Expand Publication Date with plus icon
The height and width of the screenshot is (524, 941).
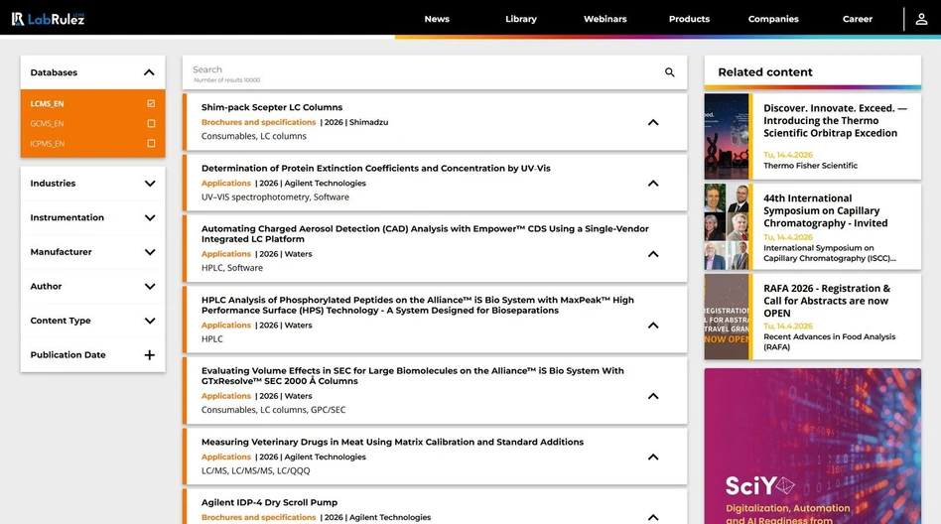point(150,354)
